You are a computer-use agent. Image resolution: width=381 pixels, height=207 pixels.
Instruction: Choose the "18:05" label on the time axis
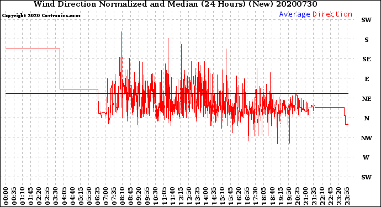click(x=263, y=196)
